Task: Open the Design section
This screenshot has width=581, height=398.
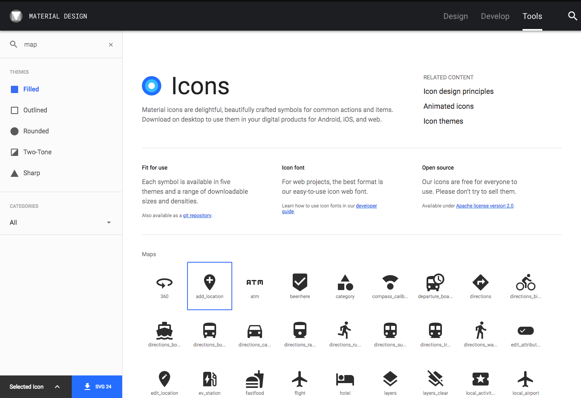Action: coord(456,16)
